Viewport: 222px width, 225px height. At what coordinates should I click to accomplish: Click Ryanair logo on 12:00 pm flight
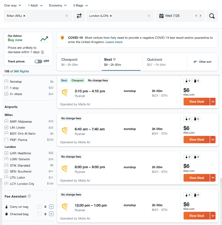click(65, 207)
